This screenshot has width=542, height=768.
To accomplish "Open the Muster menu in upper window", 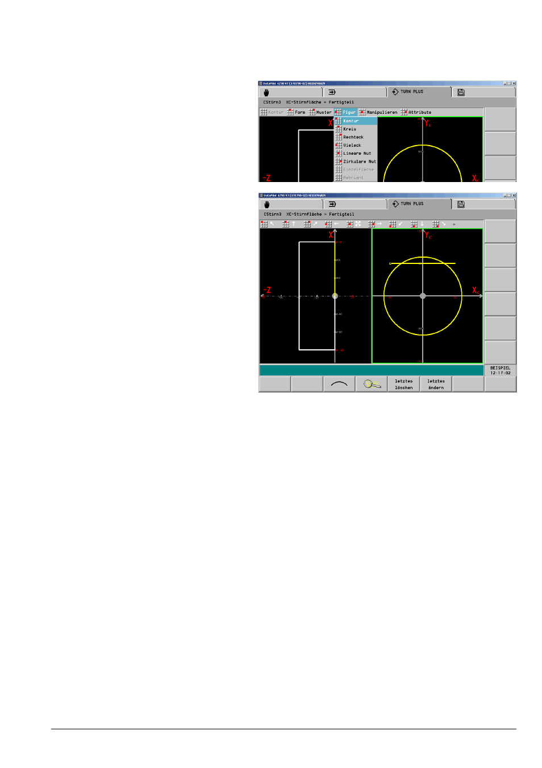I will click(320, 112).
